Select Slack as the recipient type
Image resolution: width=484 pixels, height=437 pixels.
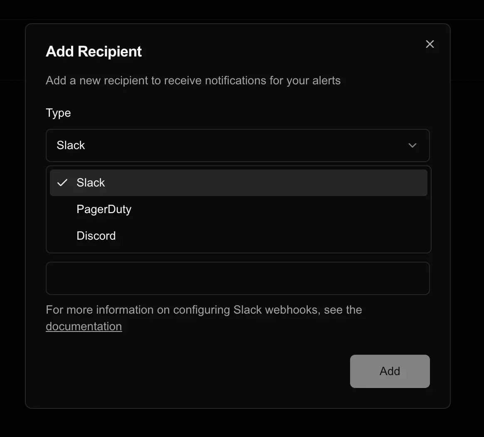tap(91, 182)
